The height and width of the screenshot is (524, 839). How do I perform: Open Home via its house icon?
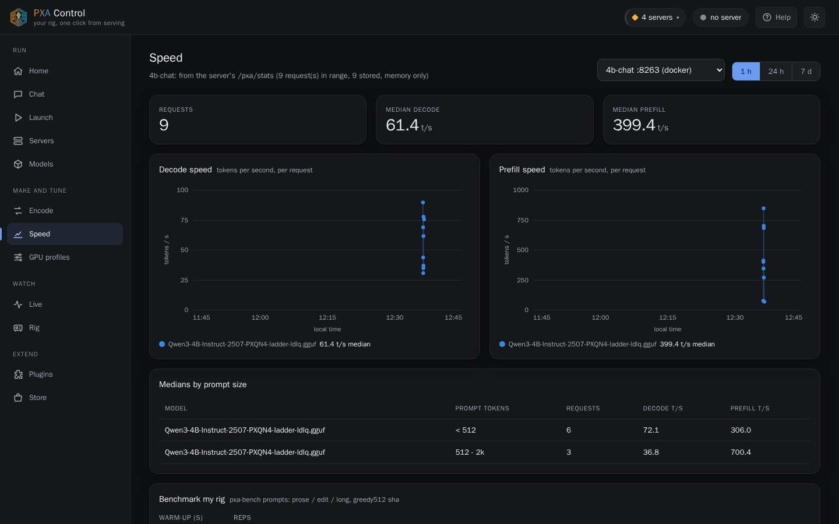click(18, 71)
